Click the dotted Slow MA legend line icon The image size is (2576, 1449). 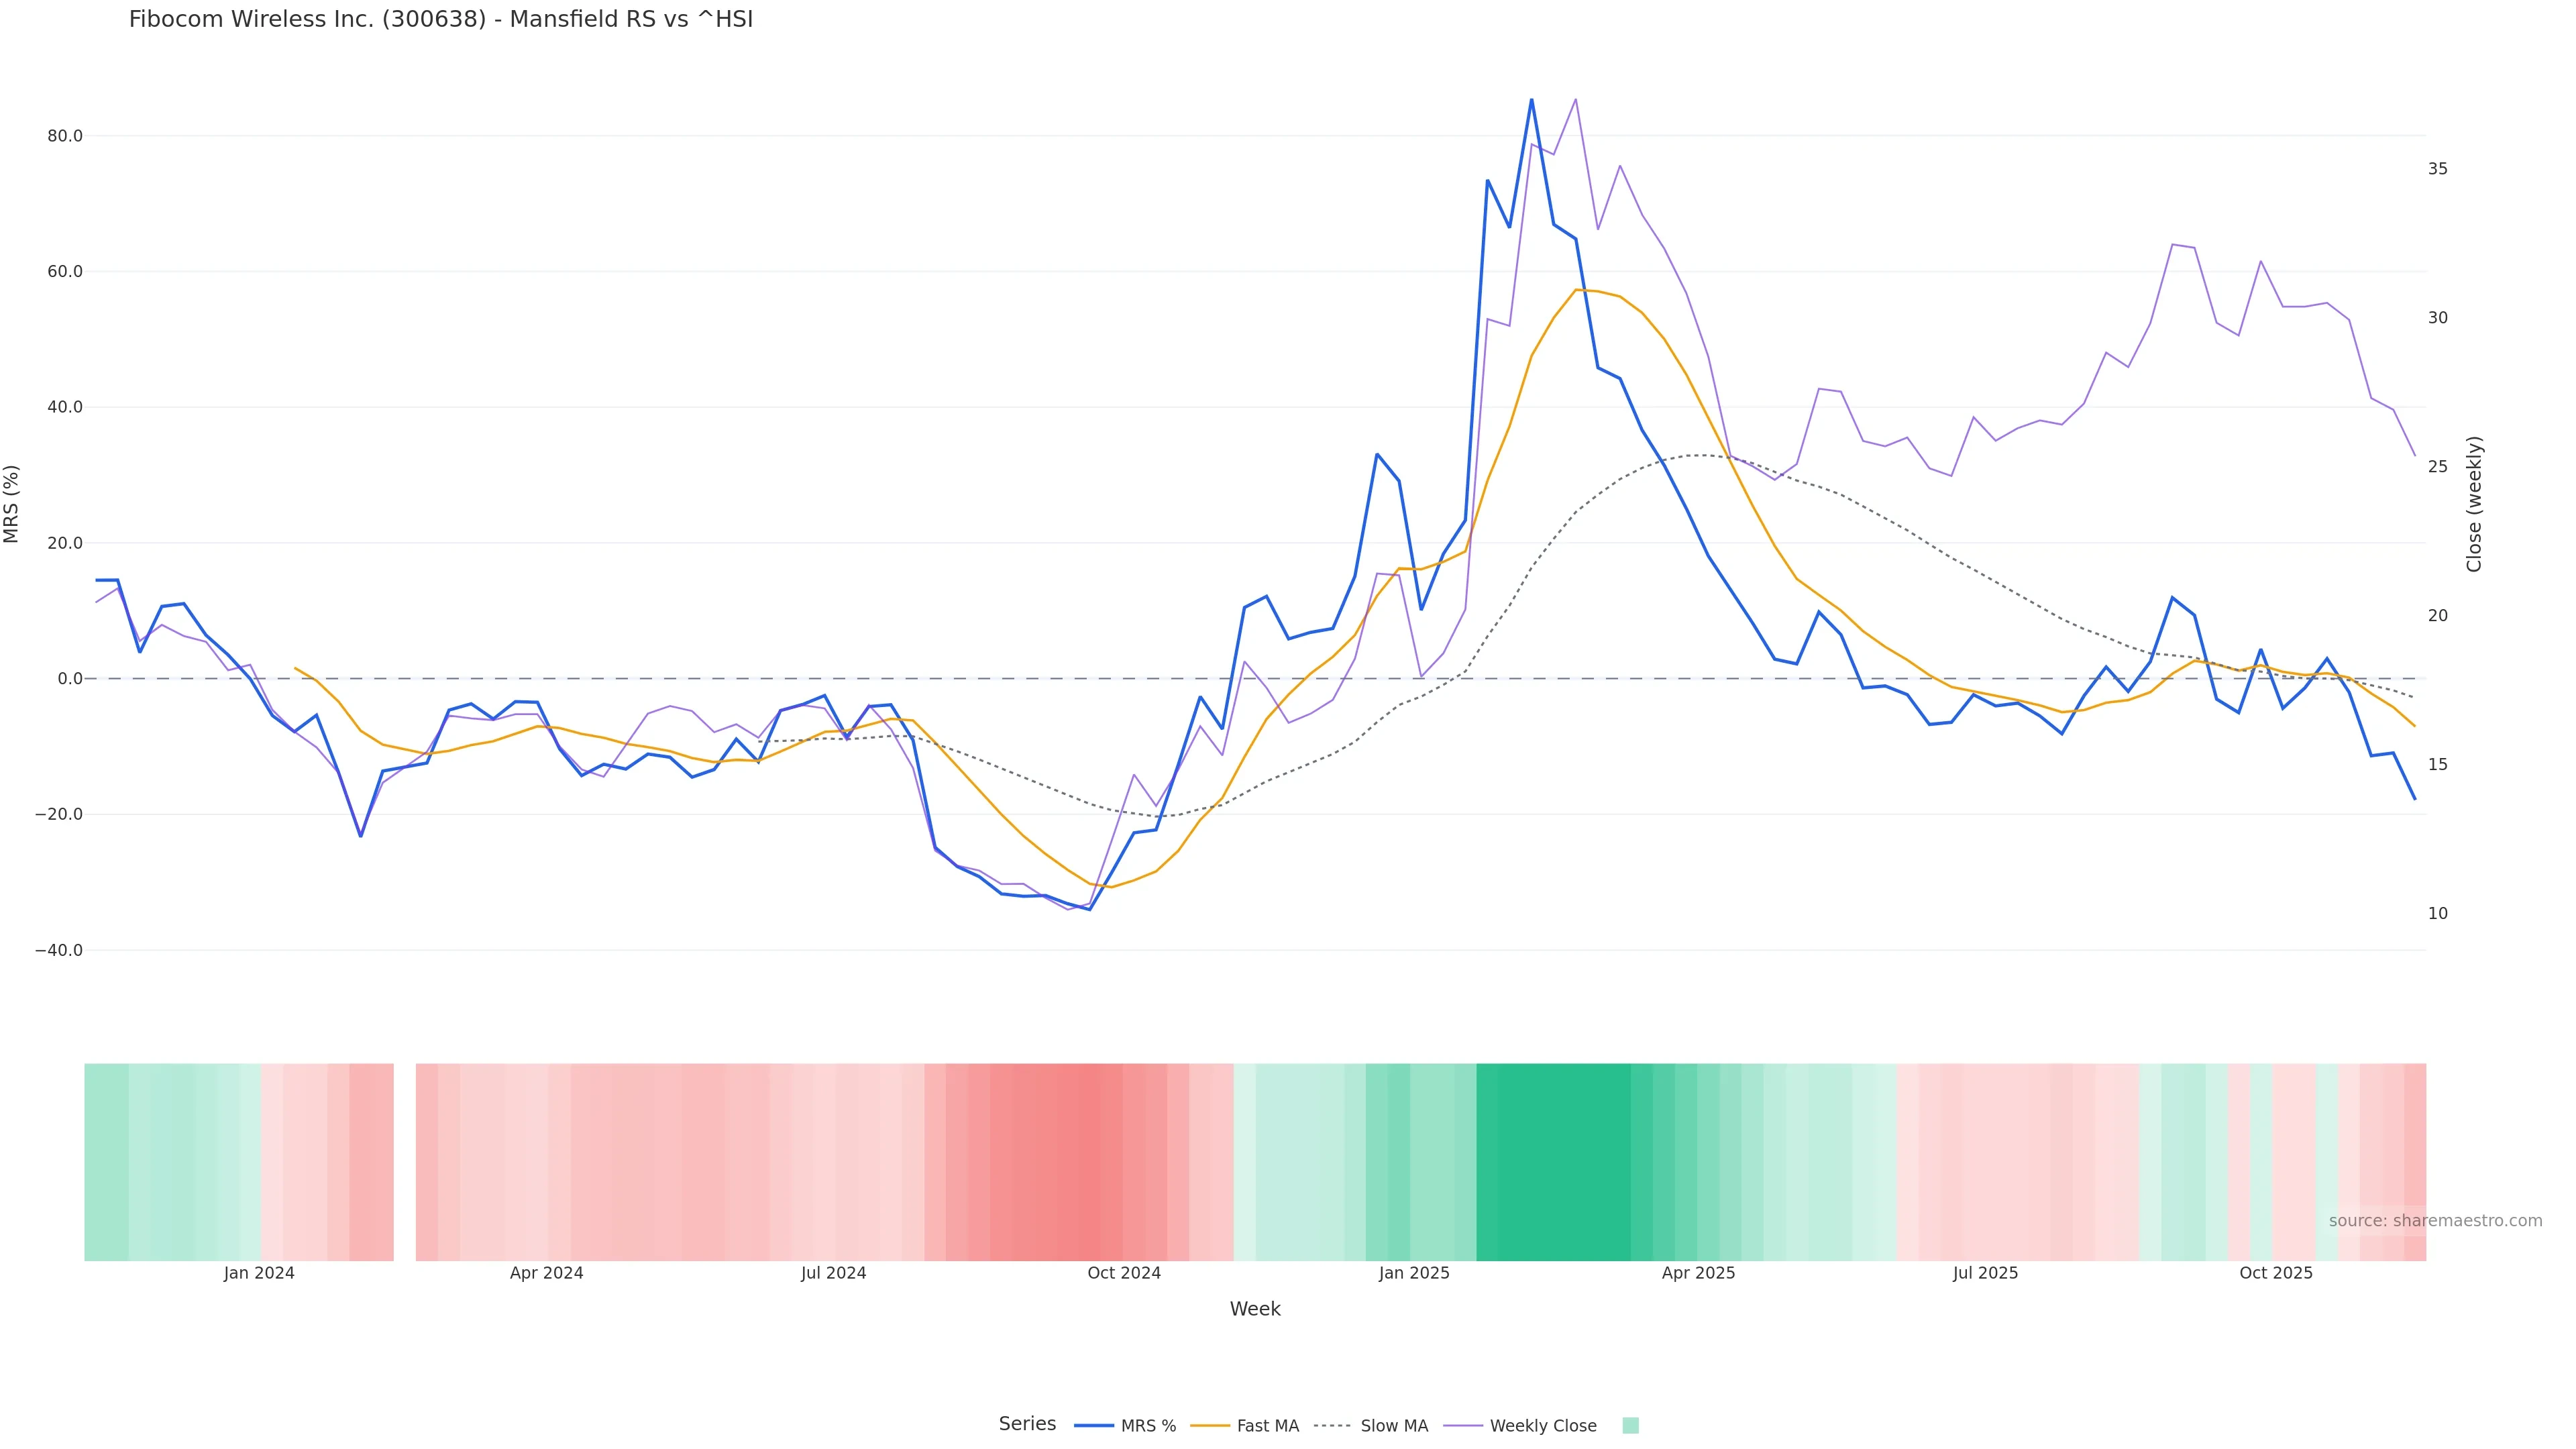[x=1332, y=1426]
